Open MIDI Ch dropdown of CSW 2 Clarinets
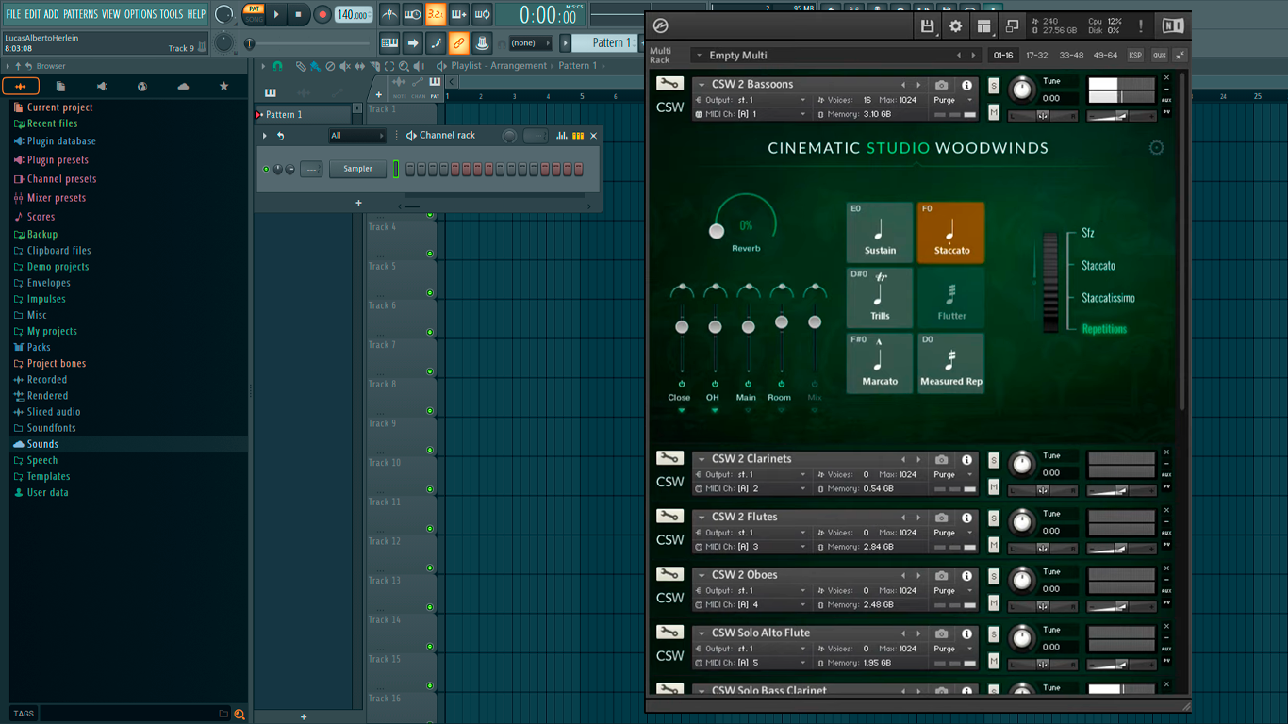Screen dimensions: 1288x724 [752, 489]
